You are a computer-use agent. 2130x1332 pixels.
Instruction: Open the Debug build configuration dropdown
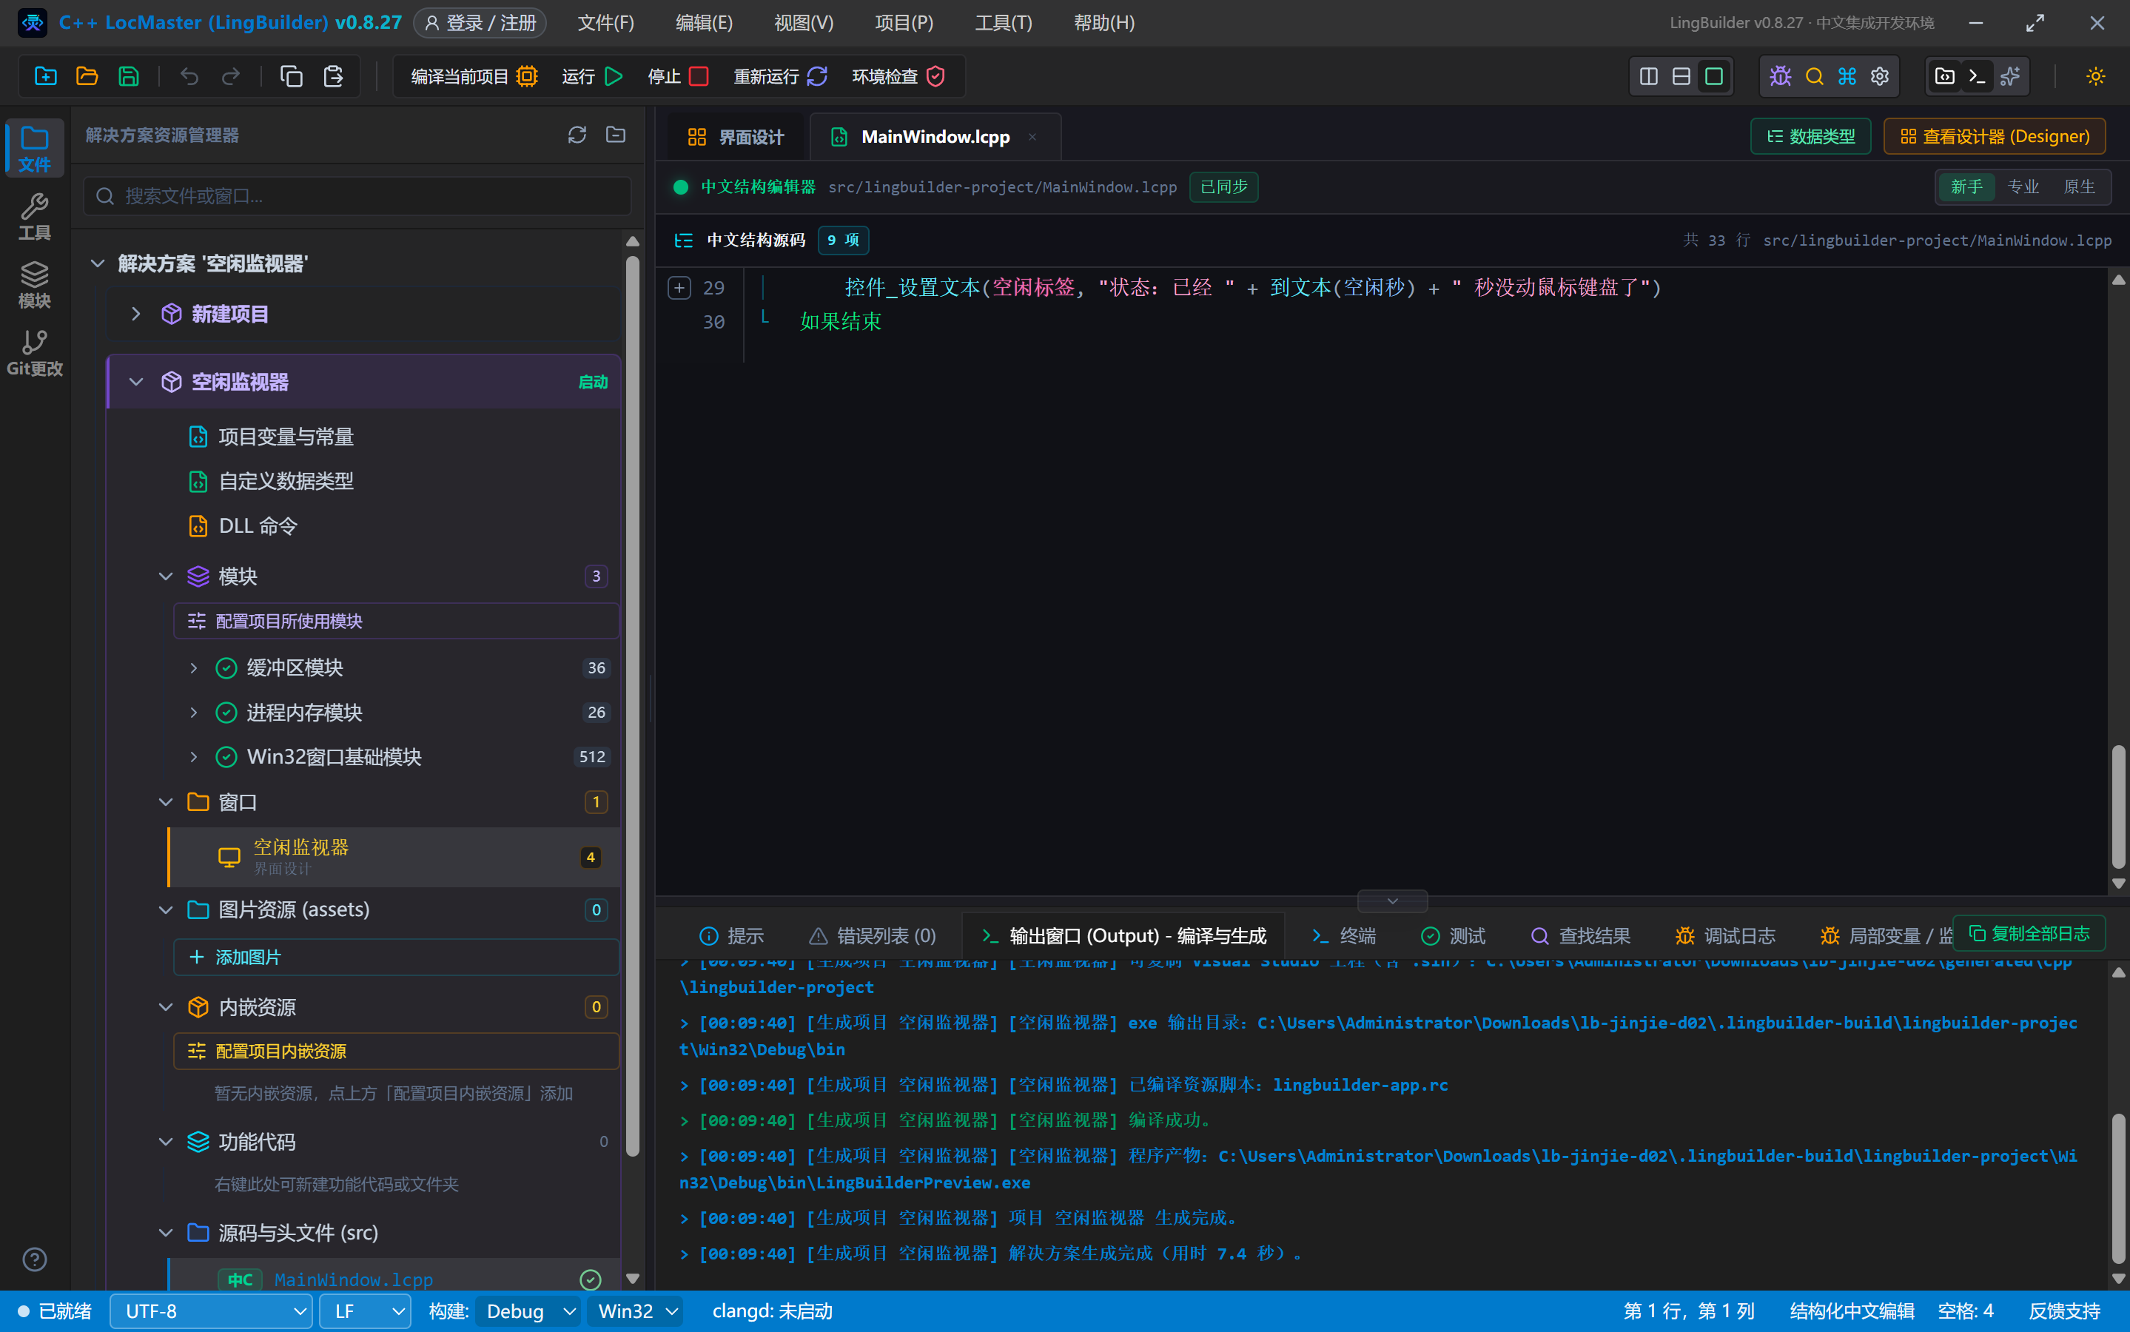pos(528,1311)
